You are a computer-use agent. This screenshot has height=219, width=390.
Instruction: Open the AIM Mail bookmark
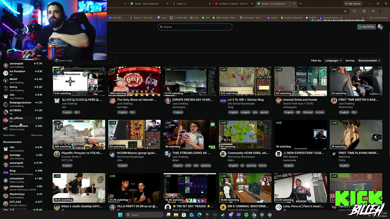pyautogui.click(x=115, y=18)
